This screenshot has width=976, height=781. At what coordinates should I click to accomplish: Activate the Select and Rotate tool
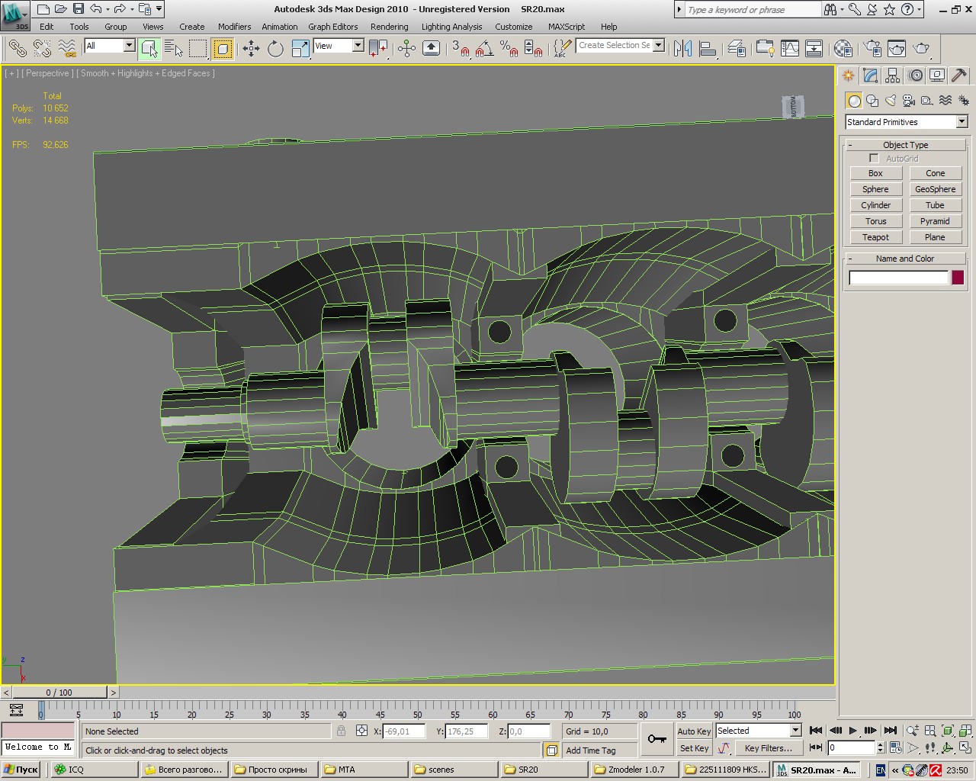click(275, 49)
